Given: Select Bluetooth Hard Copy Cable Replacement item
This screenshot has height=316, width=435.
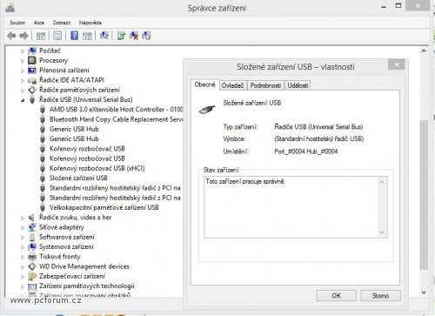Looking at the screenshot, I should (116, 119).
